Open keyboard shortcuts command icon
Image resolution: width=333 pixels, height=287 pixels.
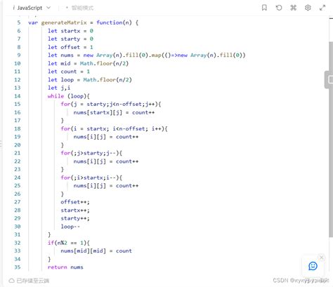pos(293,8)
